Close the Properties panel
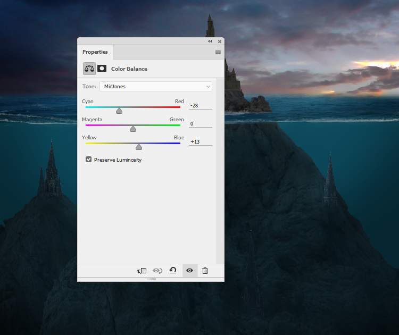This screenshot has height=335, width=399. 220,41
